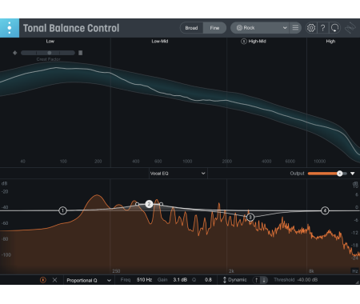The height and width of the screenshot is (304, 360).
Task: Click the Threshold value -40.00 dB
Action: coord(307,280)
